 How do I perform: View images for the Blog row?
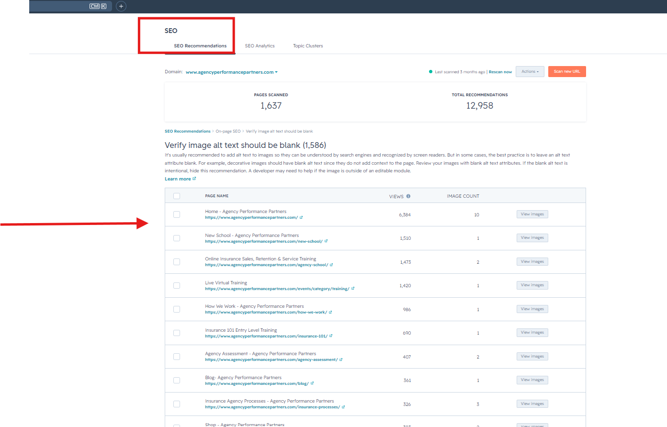pyautogui.click(x=532, y=380)
